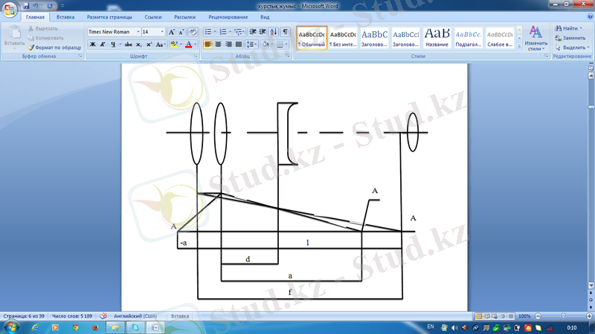
Task: Apply superscript formatting
Action: [x=149, y=45]
